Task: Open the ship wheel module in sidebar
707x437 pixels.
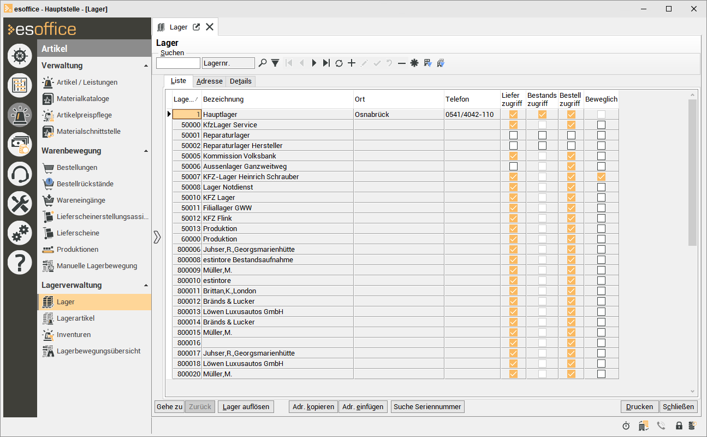Action: 20,56
